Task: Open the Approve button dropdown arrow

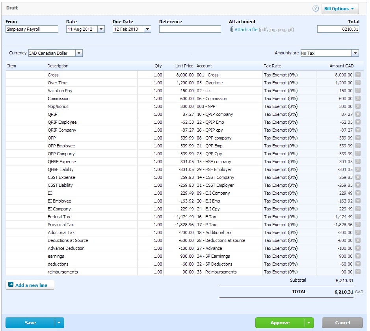Action: coord(309,323)
